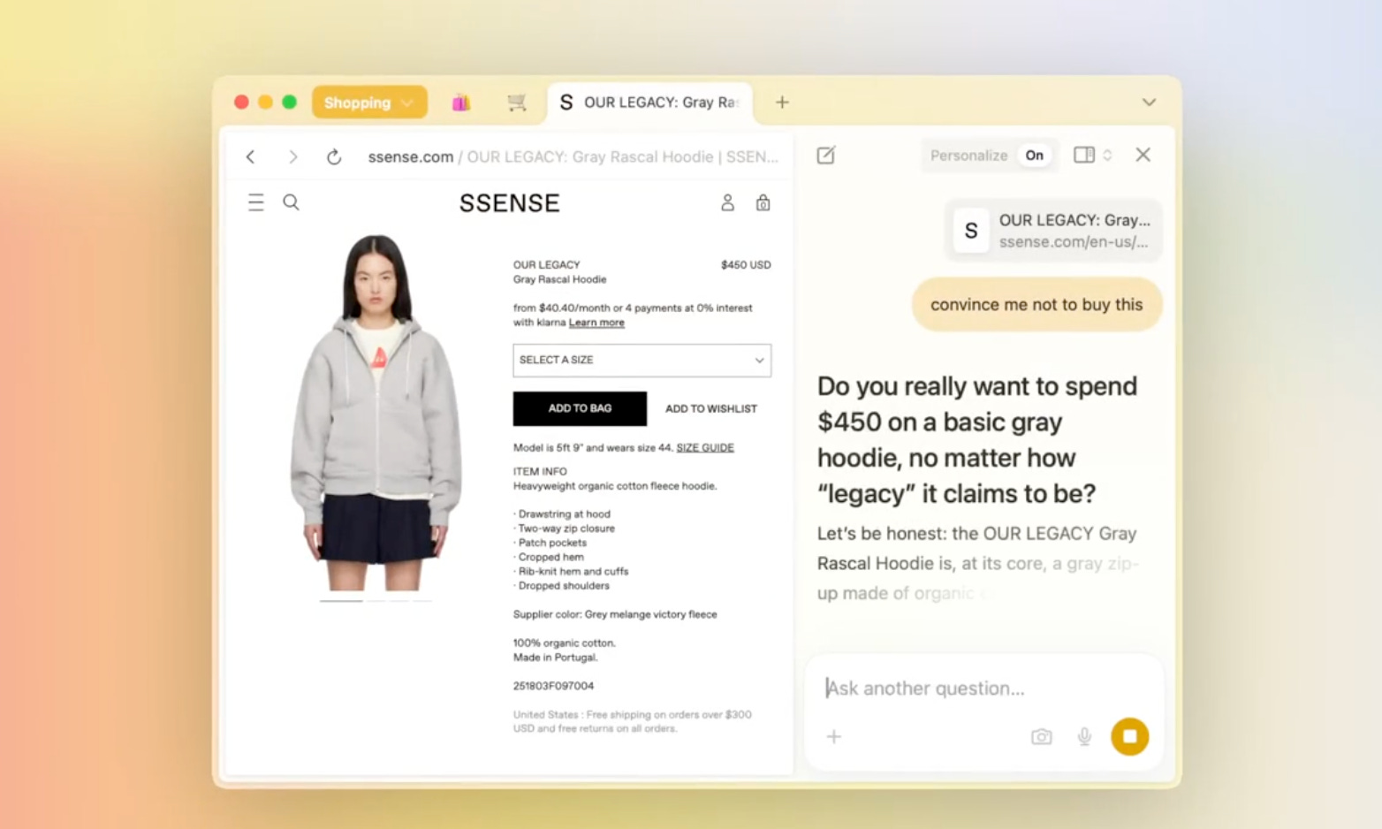
Task: Open the SSENSE shopping bag icon
Action: click(x=763, y=203)
